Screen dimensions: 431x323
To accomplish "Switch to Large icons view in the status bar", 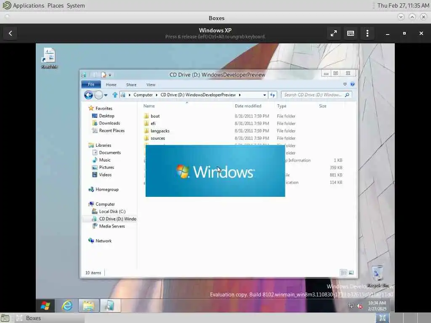I will point(351,273).
